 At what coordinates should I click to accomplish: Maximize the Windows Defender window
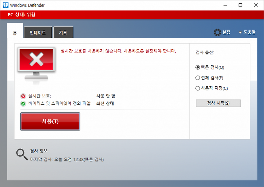tap(241, 5)
